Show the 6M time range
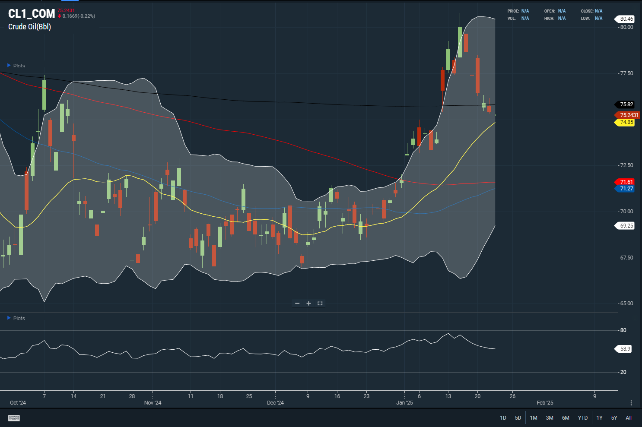This screenshot has width=642, height=427. pyautogui.click(x=566, y=418)
